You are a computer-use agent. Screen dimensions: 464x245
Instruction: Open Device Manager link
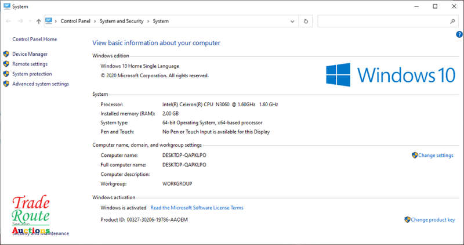30,54
